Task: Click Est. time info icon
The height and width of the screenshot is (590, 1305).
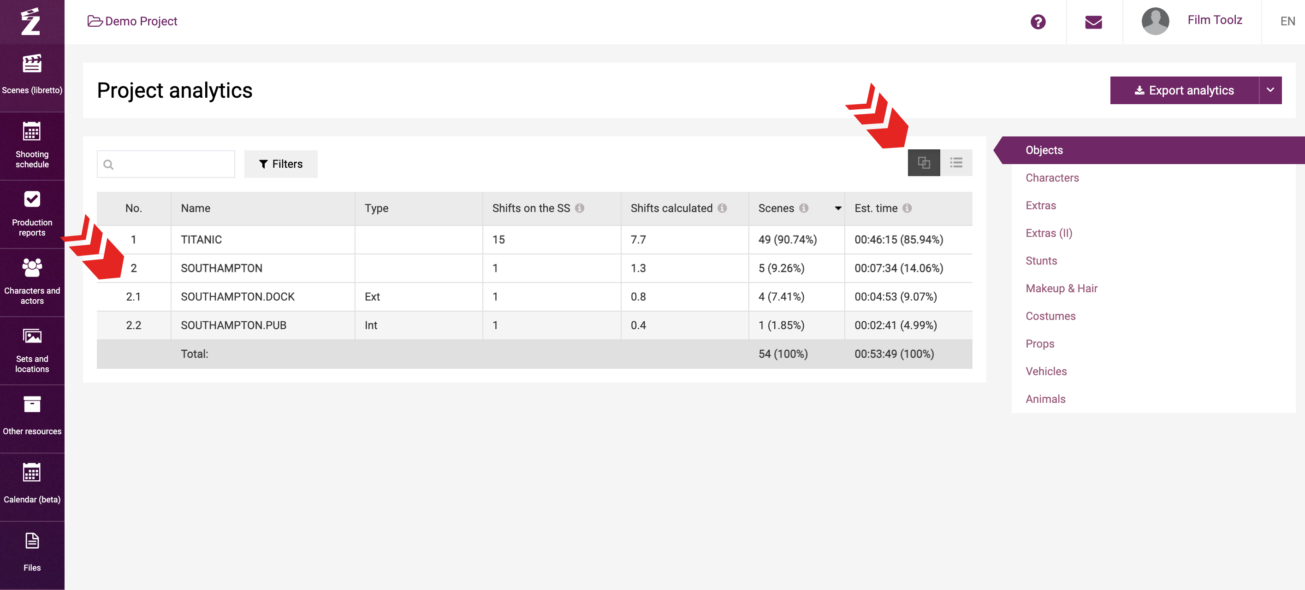Action: click(x=907, y=208)
